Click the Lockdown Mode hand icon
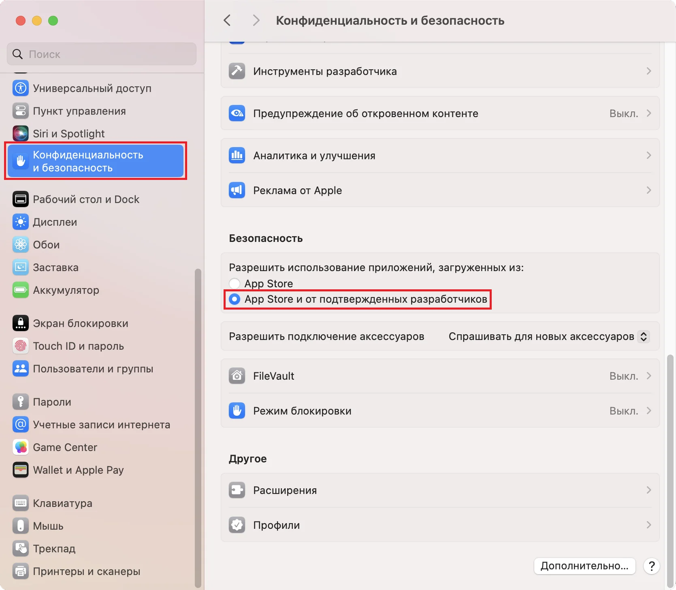Image resolution: width=676 pixels, height=590 pixels. click(x=237, y=411)
